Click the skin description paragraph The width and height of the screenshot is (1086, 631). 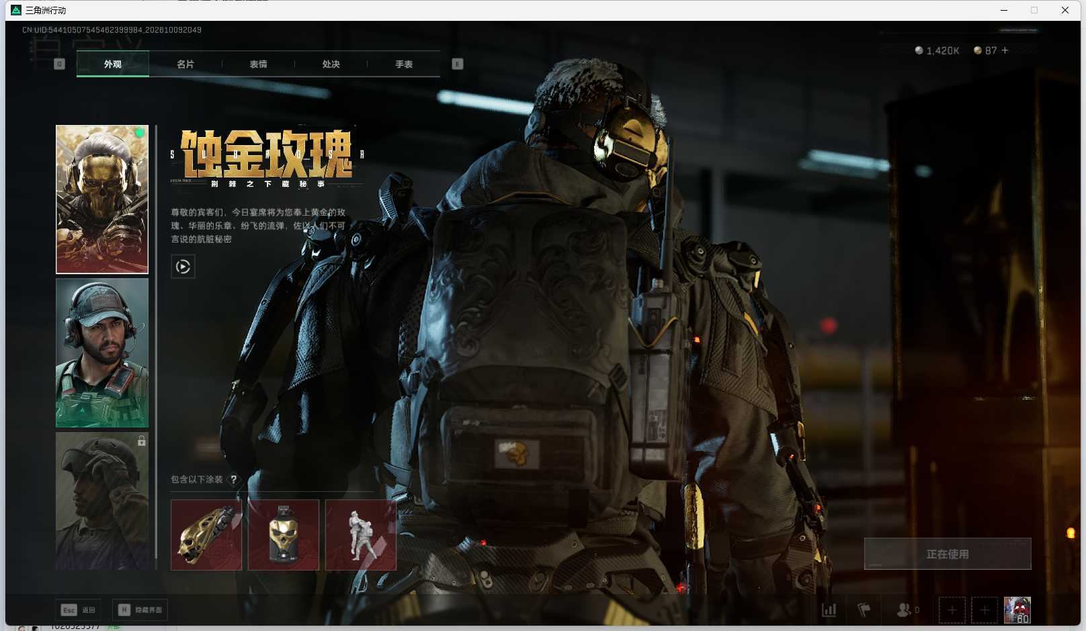(x=258, y=226)
